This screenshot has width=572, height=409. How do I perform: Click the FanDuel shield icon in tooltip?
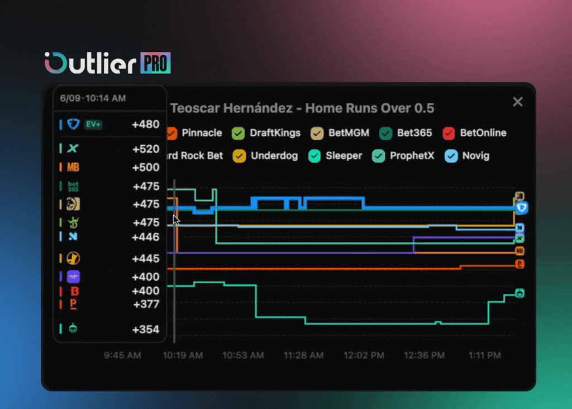[73, 124]
